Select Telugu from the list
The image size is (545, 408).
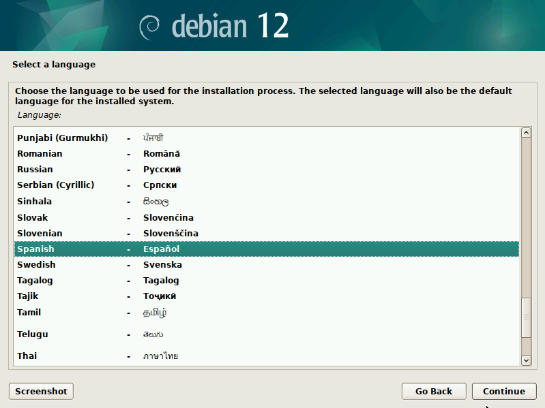pyautogui.click(x=32, y=334)
